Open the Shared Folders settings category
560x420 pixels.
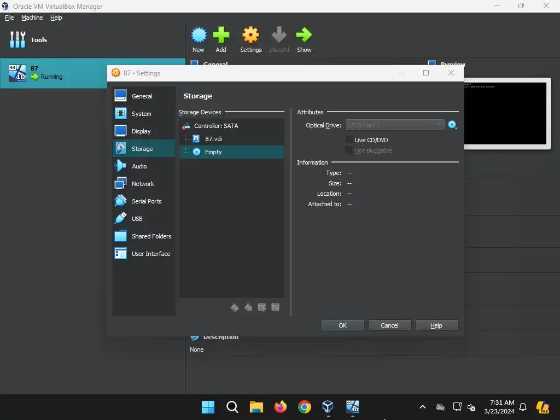144,236
